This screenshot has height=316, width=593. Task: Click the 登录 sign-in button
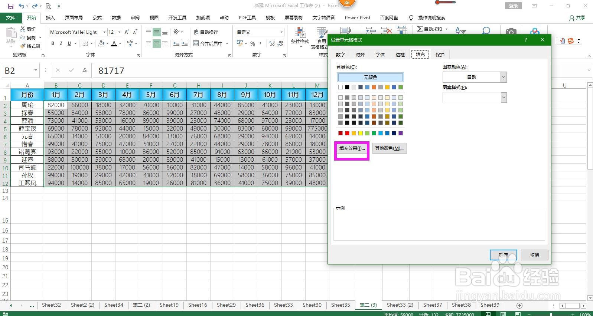coord(514,6)
